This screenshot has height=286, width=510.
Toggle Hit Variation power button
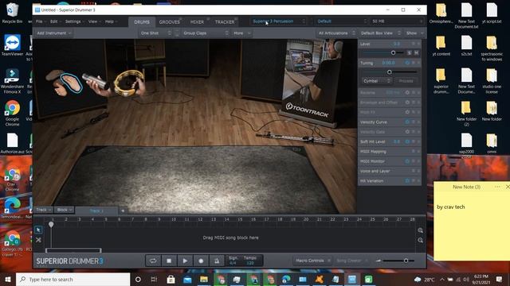point(407,180)
